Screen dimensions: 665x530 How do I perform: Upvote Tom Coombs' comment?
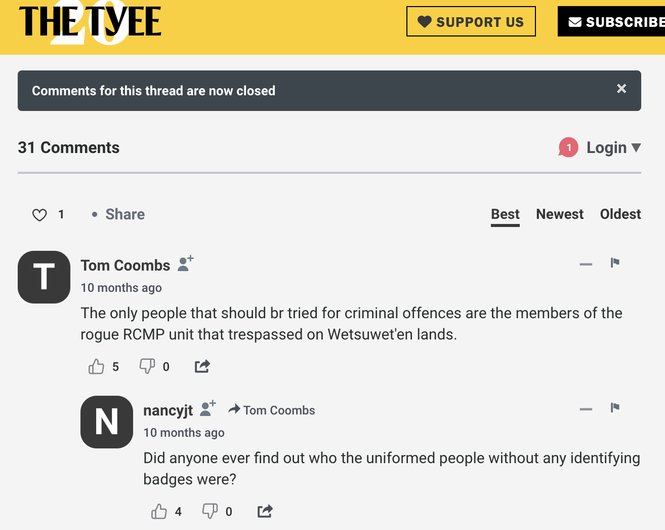96,366
